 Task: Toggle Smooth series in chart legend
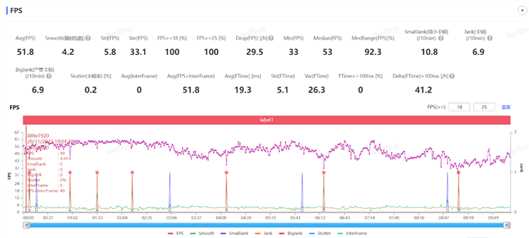pyautogui.click(x=202, y=233)
